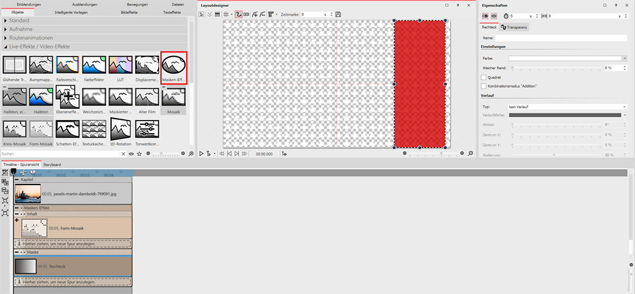Image resolution: width=635 pixels, height=294 pixels.
Task: Choose the Ebeneneffekt icon
Action: 68,97
